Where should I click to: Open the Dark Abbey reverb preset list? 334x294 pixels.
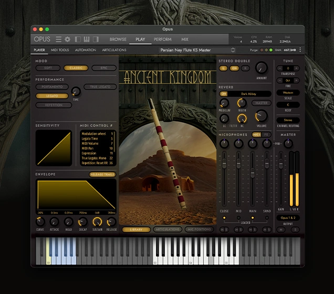[x=248, y=93]
